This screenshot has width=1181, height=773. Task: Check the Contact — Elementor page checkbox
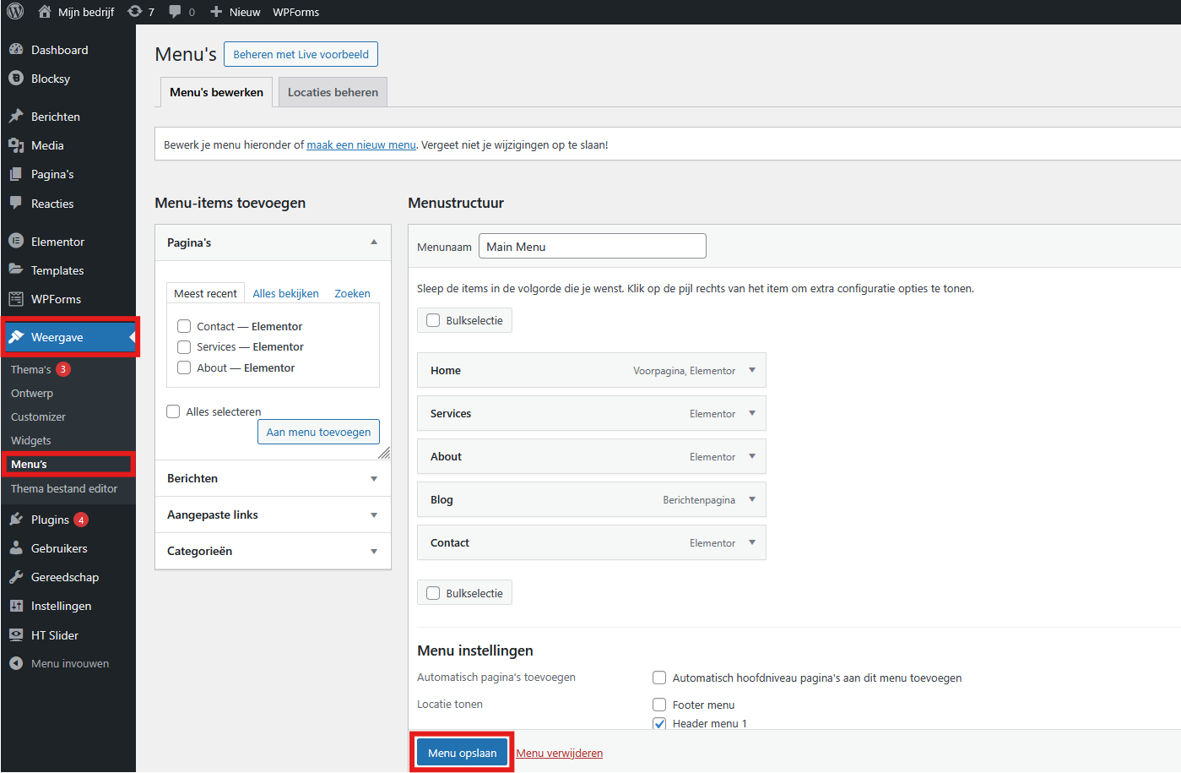click(x=184, y=327)
